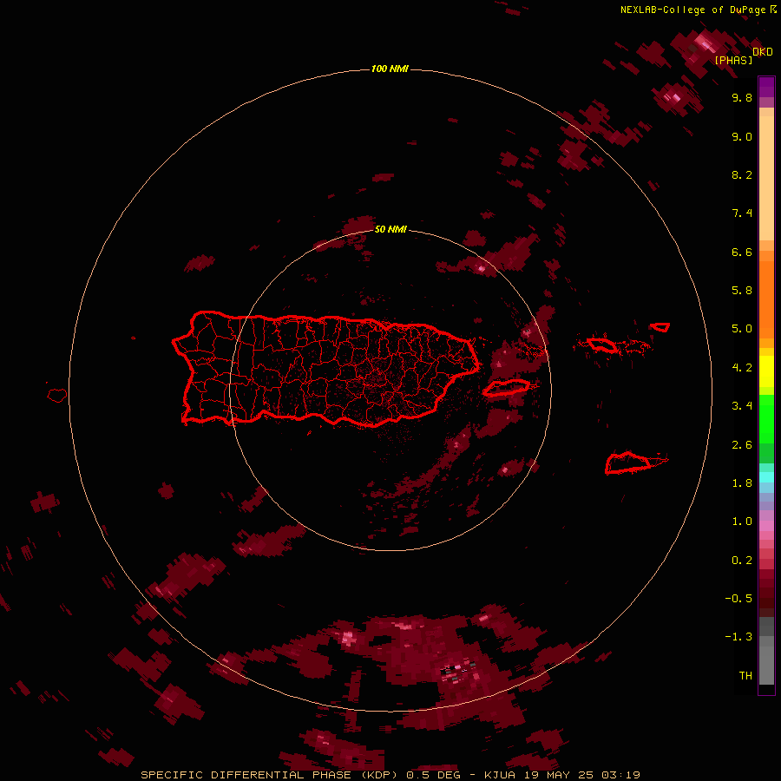Click the 0.2 color scale value

tap(742, 561)
